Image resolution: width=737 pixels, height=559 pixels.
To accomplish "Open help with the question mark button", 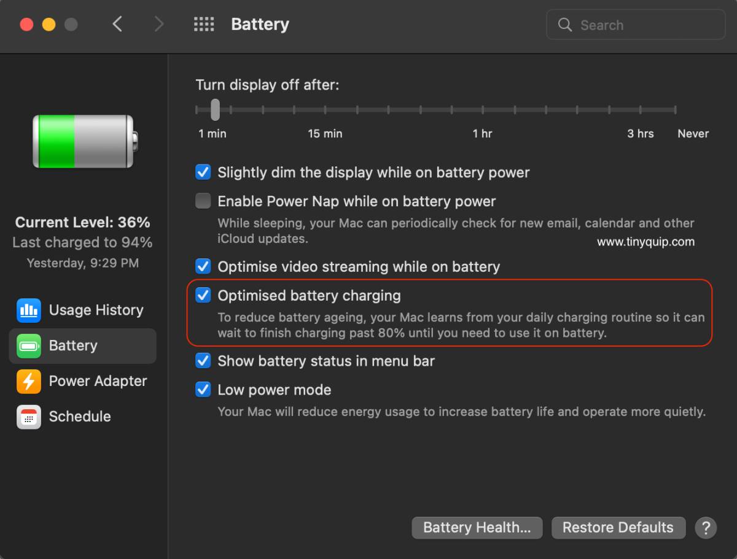I will coord(706,528).
